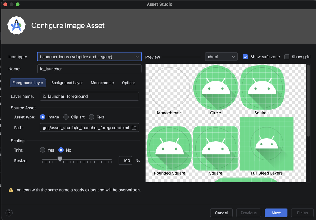Select the Image asset type radio
Viewport: 316px width, 220px height.
tap(43, 117)
